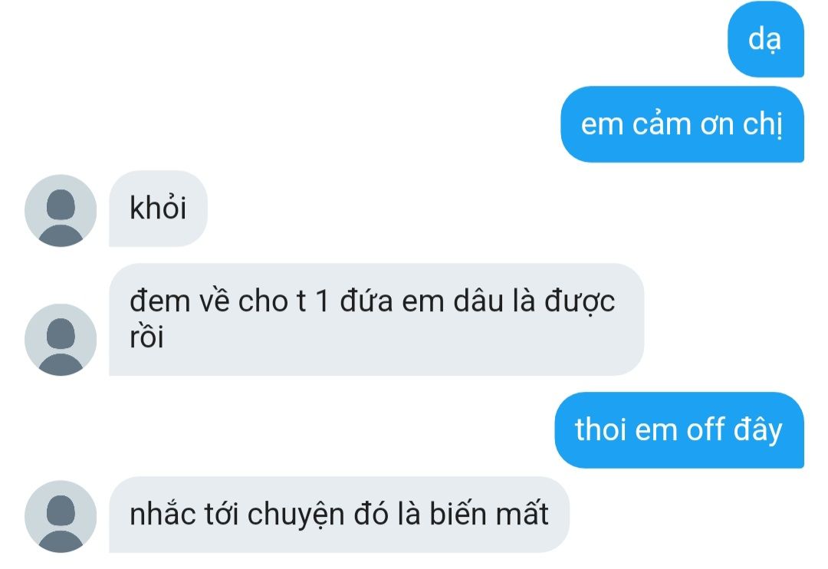Screen dimensions: 828x569
Task: Open the profile avatar beside the "khỏi" message
Action: click(61, 210)
